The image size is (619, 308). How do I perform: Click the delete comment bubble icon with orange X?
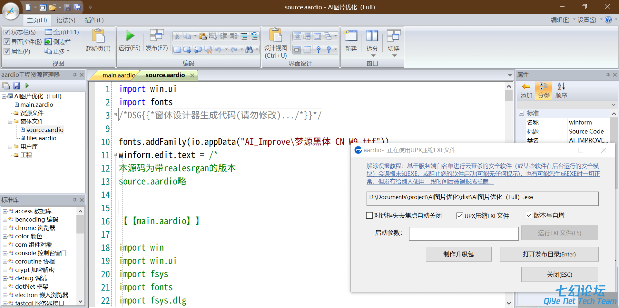point(208,49)
